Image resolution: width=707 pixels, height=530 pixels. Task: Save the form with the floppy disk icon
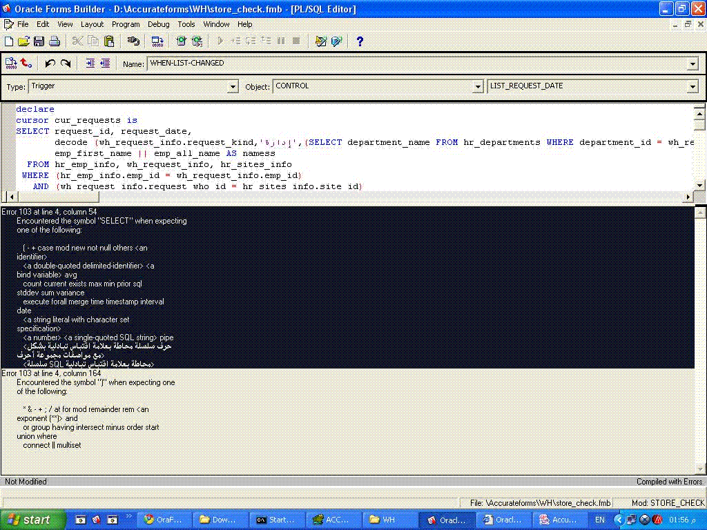(x=39, y=41)
